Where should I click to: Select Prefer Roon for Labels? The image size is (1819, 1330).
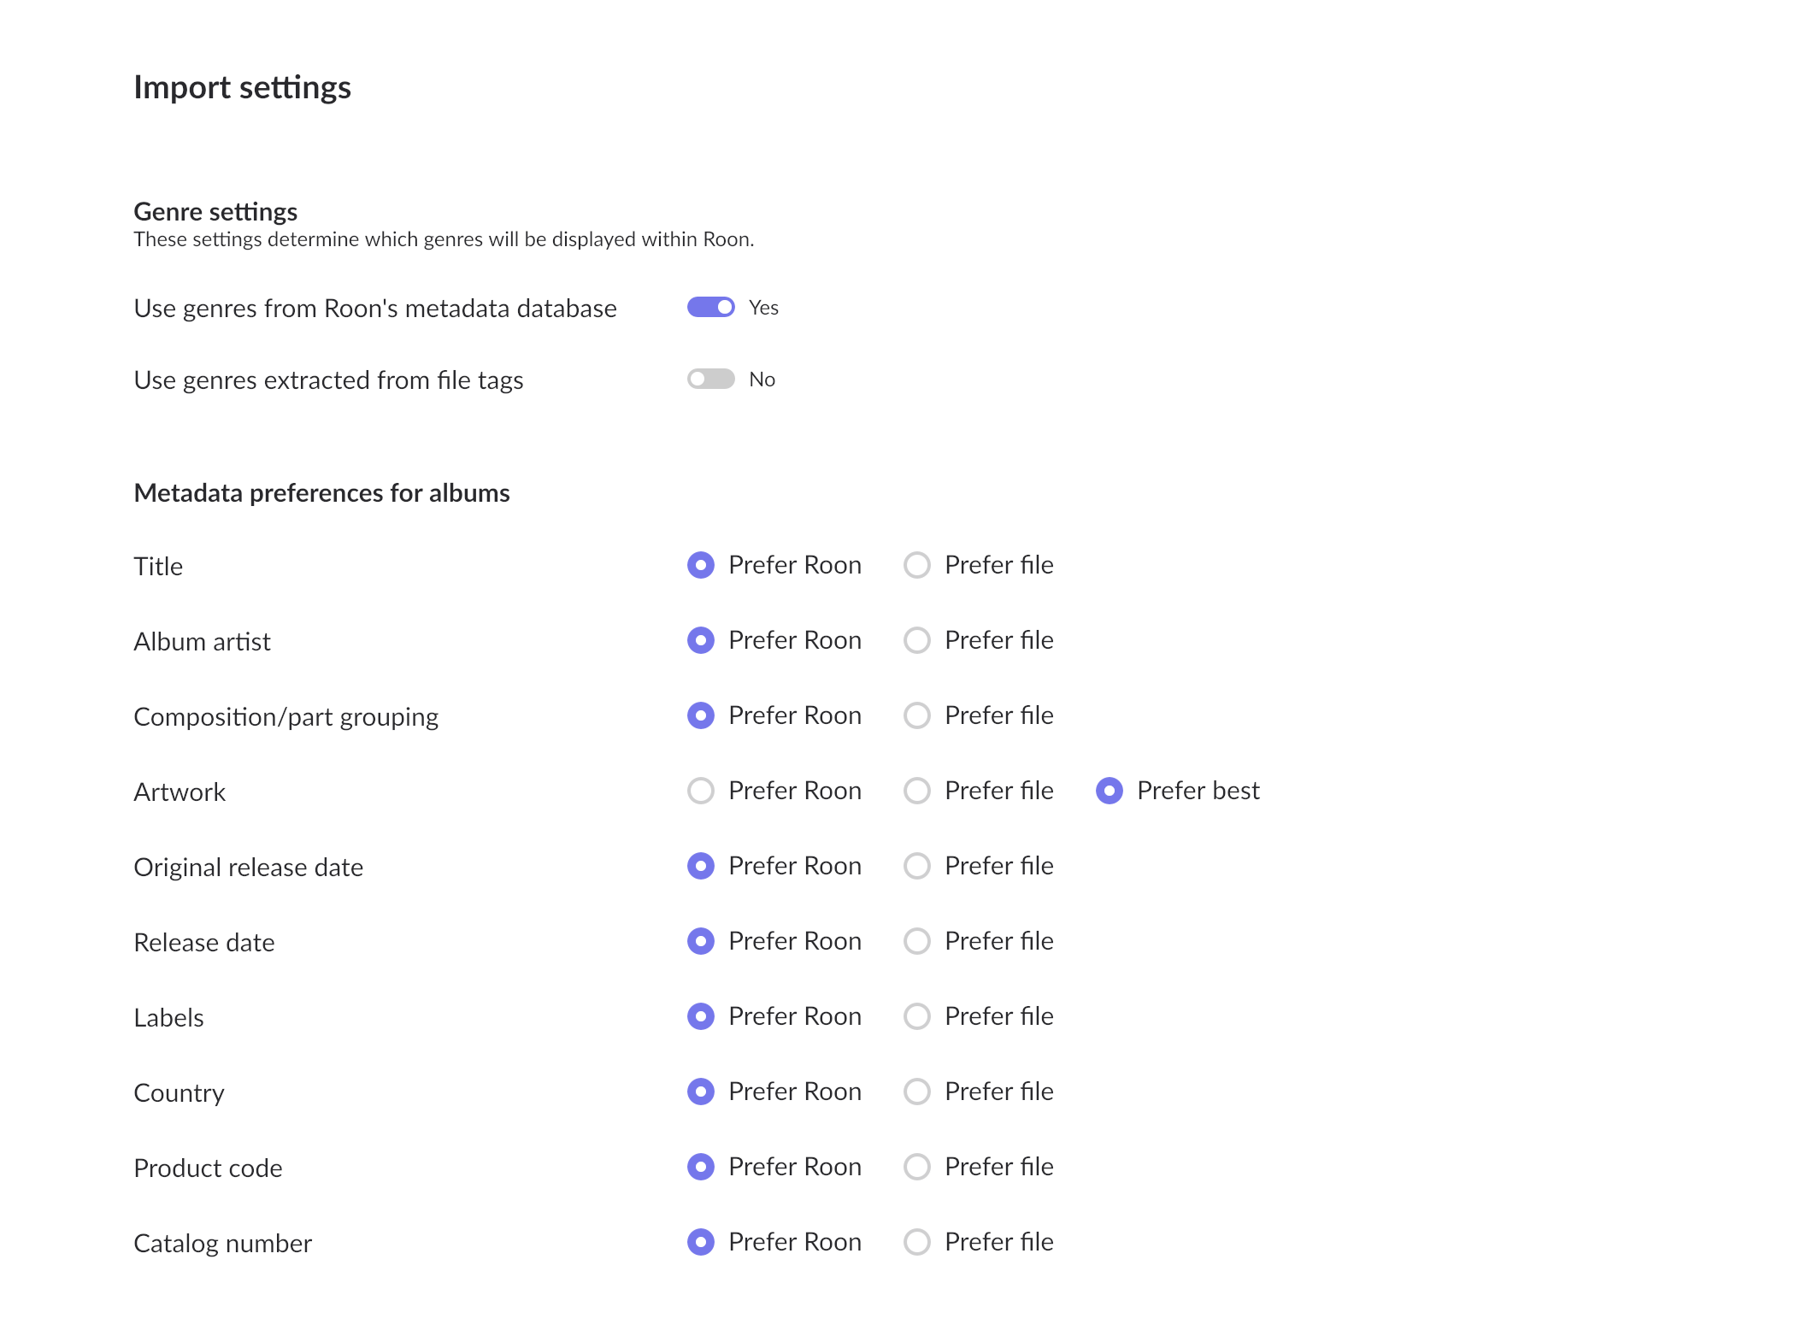point(701,1016)
